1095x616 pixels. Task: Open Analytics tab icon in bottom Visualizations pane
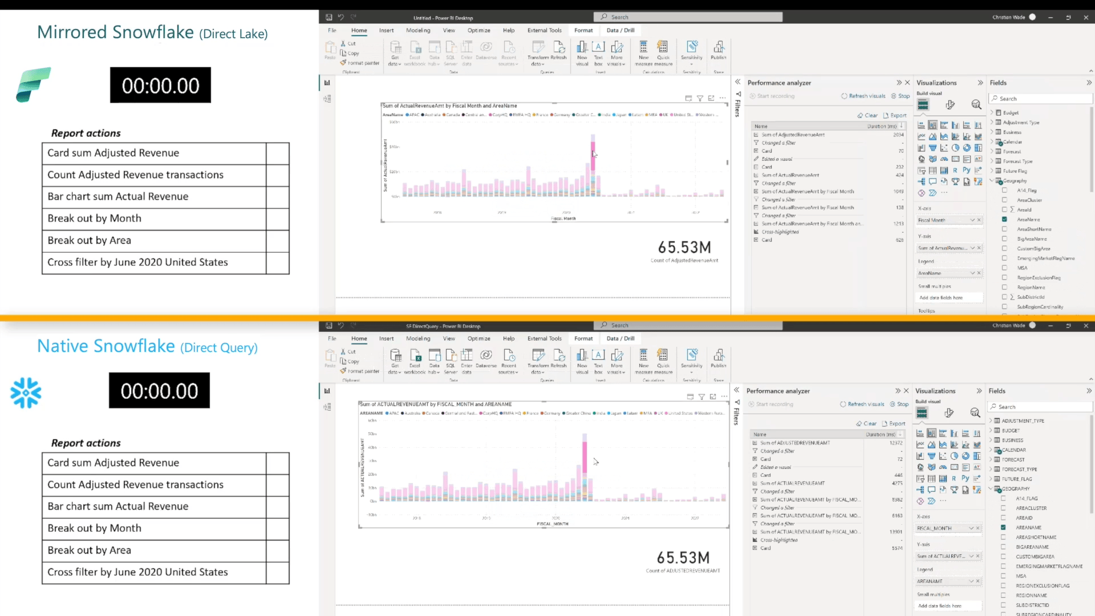(975, 413)
